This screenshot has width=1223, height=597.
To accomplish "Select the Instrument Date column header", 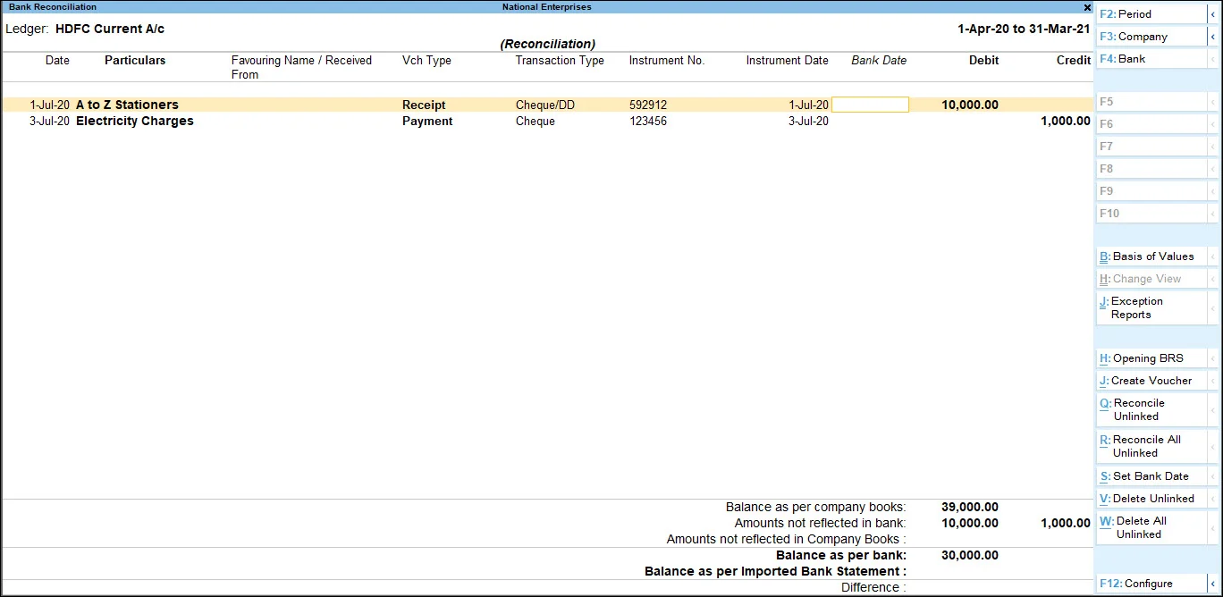I will [788, 61].
